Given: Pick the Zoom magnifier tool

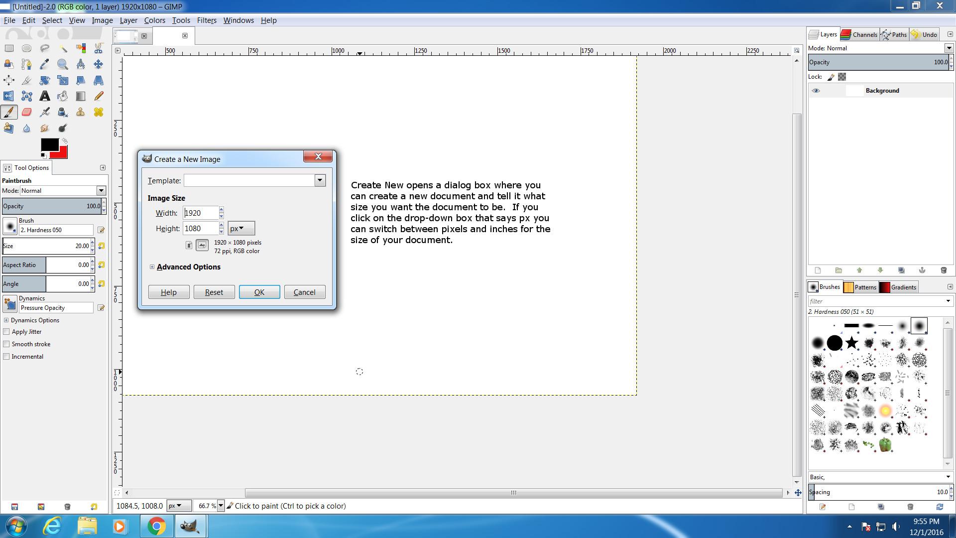Looking at the screenshot, I should click(63, 64).
